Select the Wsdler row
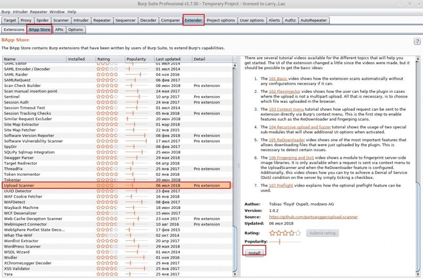The height and width of the screenshot is (279, 423). [117, 257]
